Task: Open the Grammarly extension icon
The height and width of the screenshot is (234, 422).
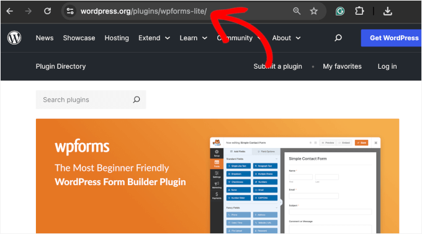Action: [x=340, y=11]
